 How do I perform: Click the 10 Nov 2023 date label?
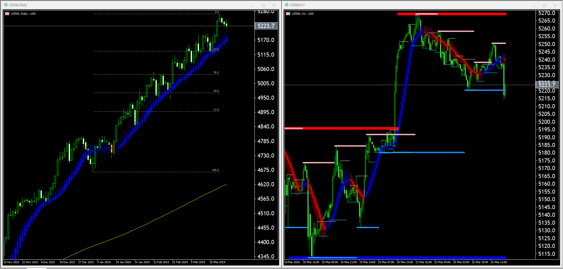pyautogui.click(x=11, y=262)
